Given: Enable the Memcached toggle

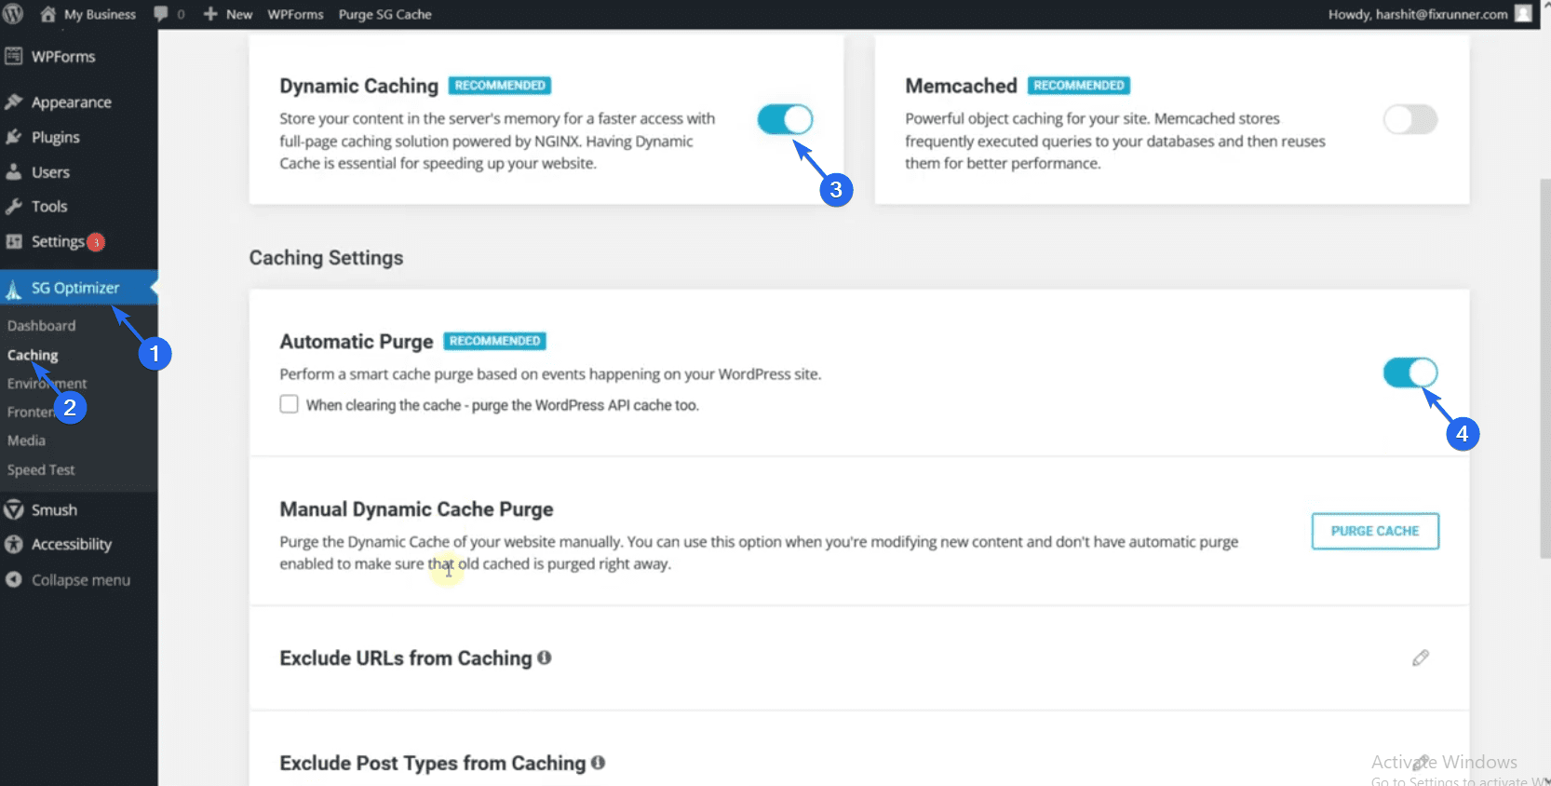Looking at the screenshot, I should click(1410, 119).
